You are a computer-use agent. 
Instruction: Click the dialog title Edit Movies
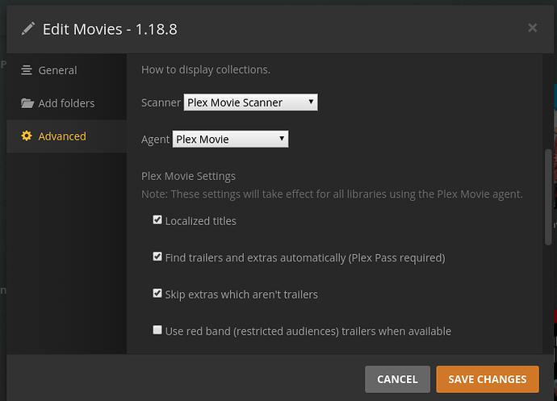pos(110,29)
